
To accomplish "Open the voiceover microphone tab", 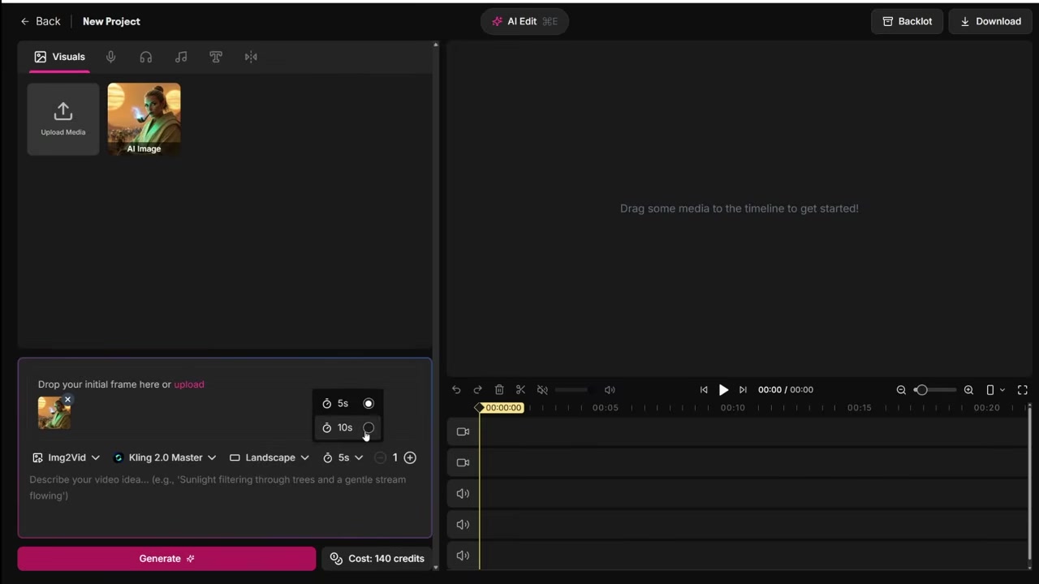I will pyautogui.click(x=110, y=57).
